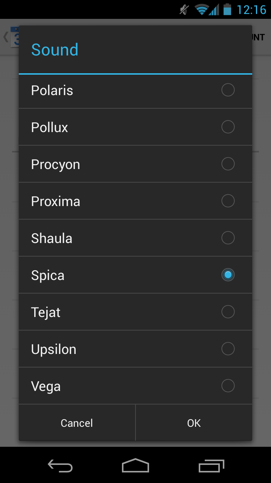Open the Recent Apps switcher

211,466
